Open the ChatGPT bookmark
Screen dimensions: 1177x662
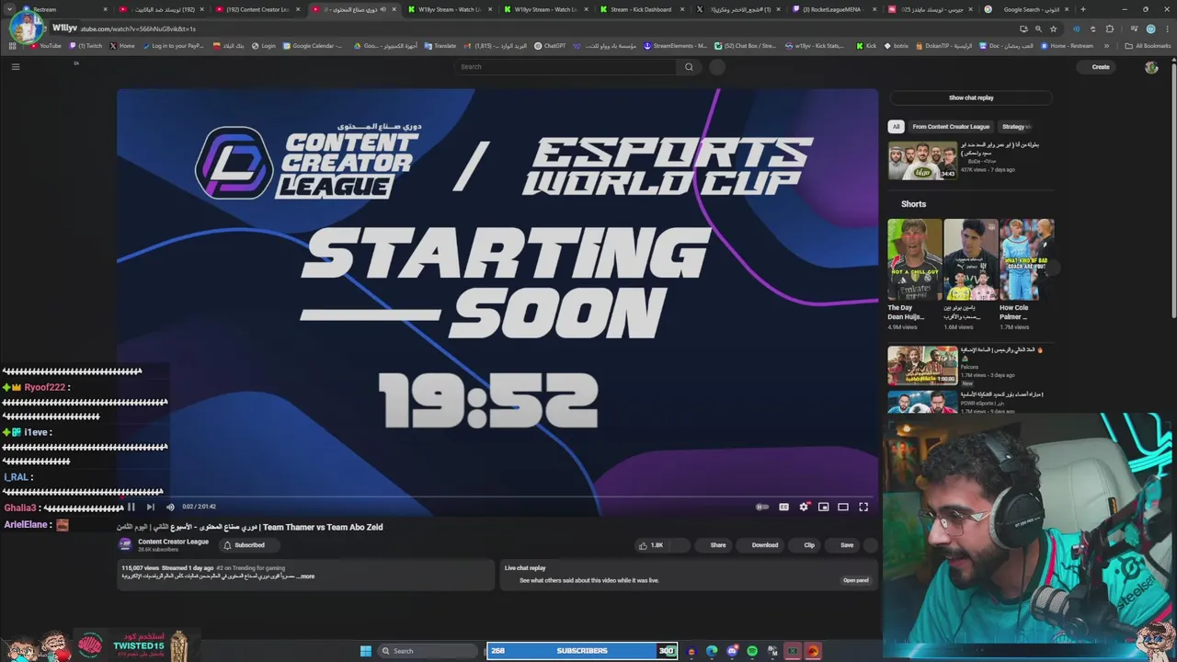[x=550, y=46]
